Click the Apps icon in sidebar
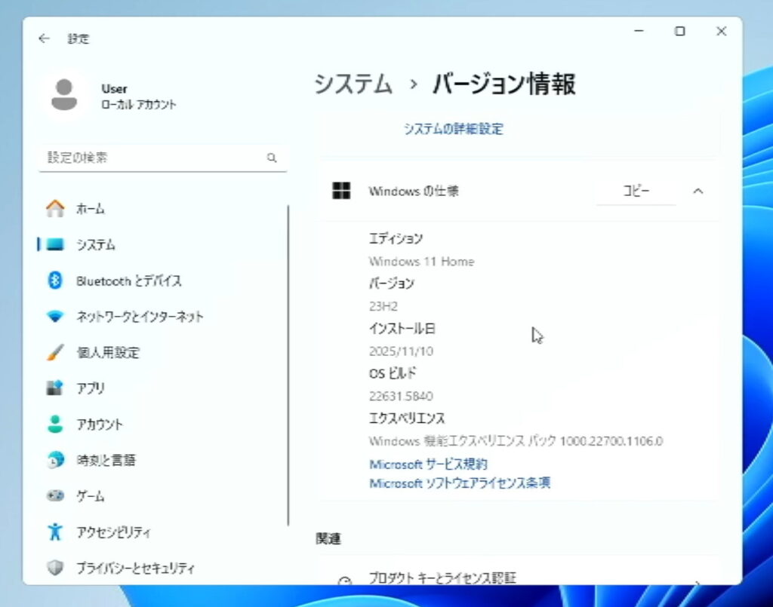 point(55,388)
